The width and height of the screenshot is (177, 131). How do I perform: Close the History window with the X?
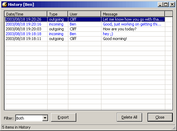click(x=172, y=4)
